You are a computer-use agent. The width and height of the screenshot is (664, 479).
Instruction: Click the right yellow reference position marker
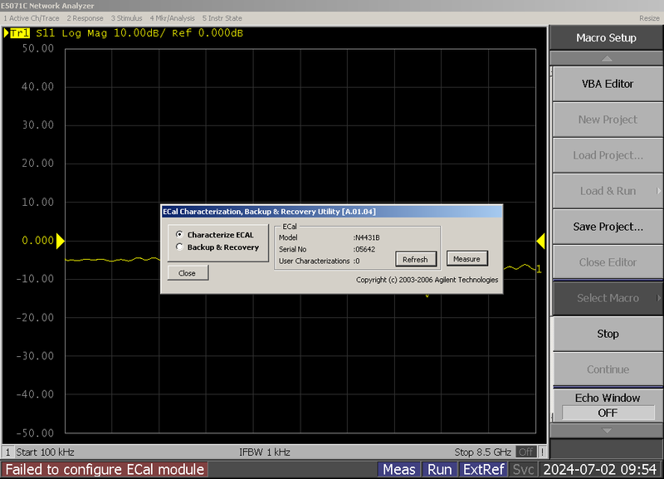[540, 241]
